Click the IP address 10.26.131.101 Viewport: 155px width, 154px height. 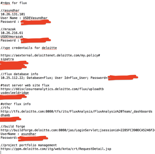pos(13,14)
